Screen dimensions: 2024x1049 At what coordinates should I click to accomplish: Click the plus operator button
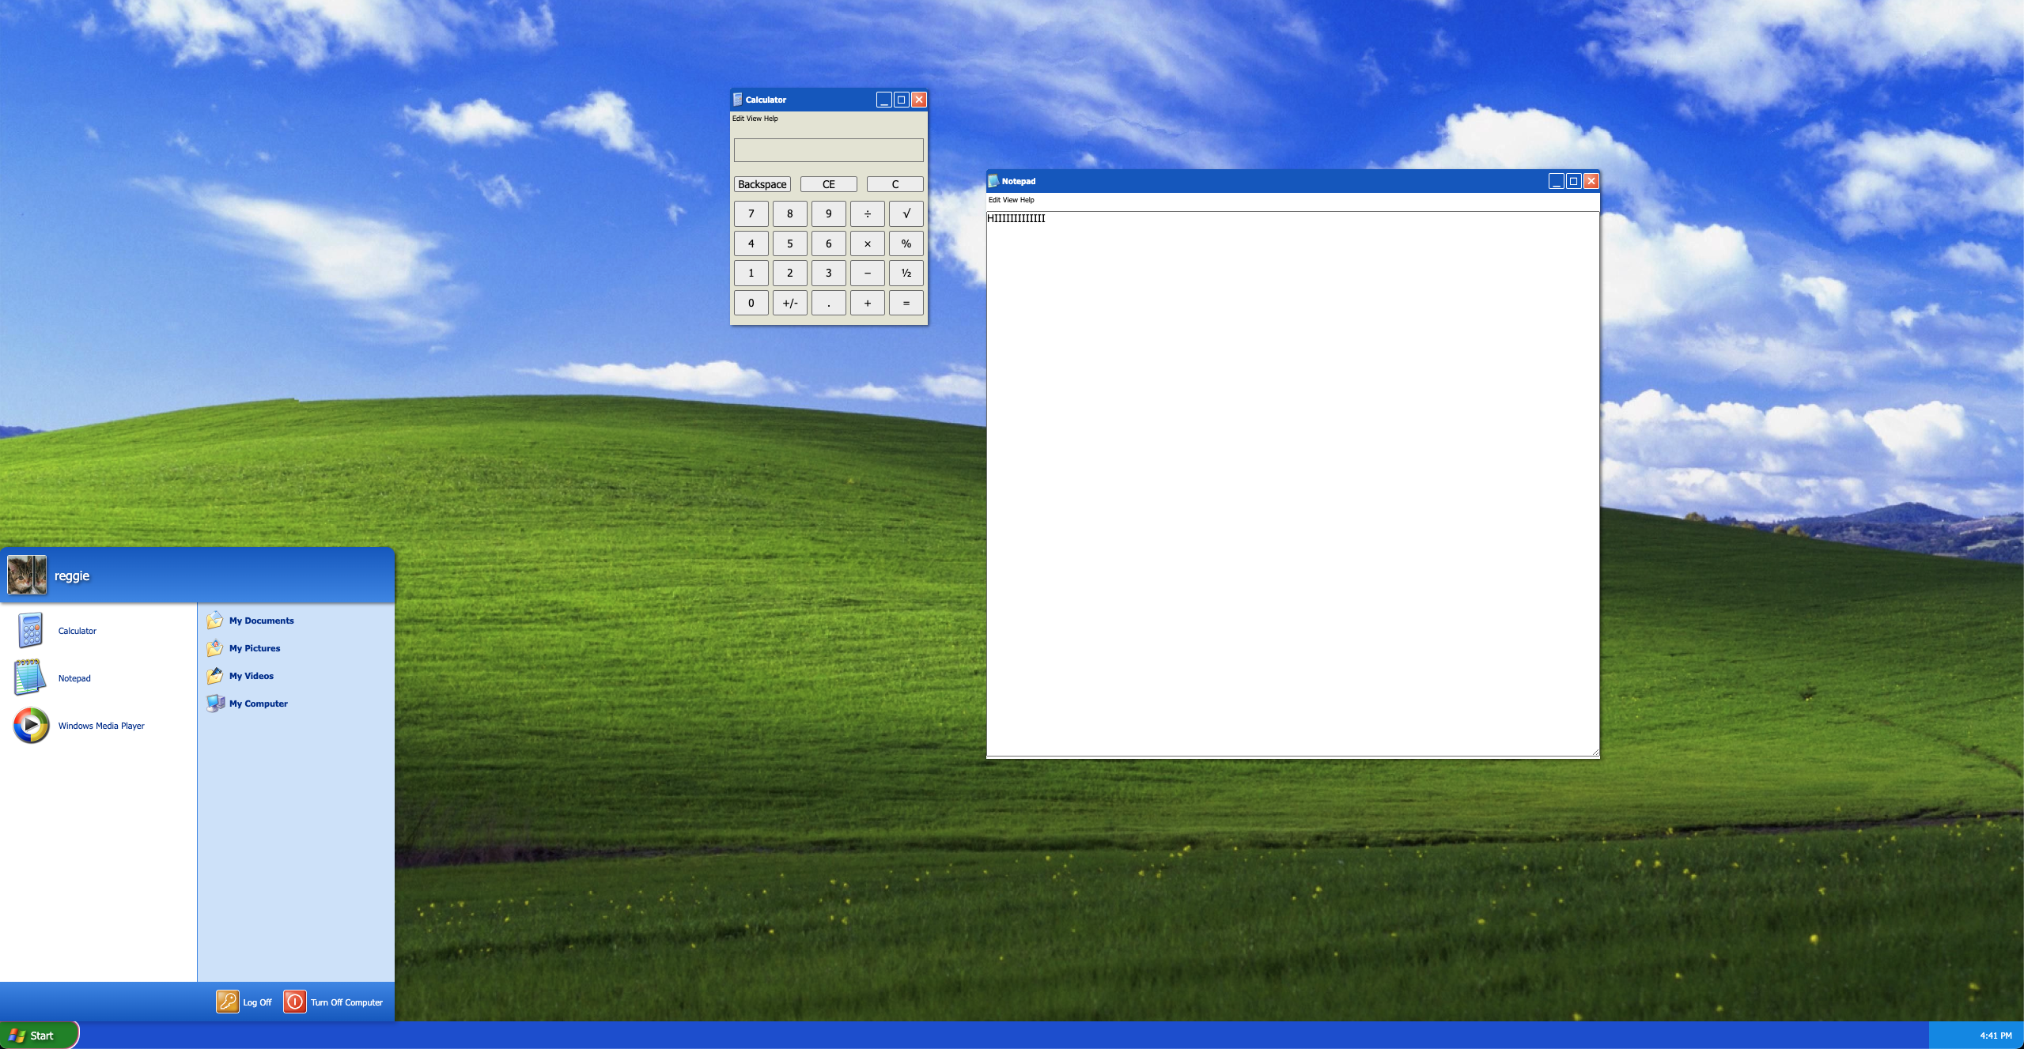[x=868, y=303]
